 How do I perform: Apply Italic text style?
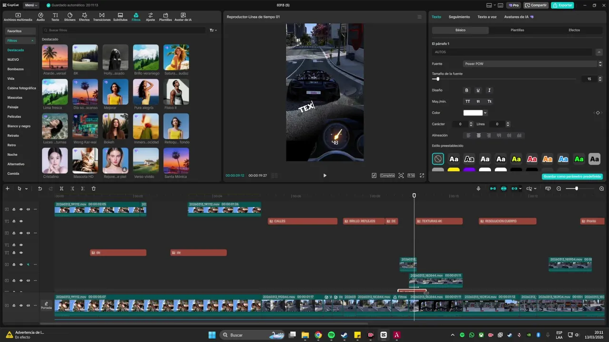pyautogui.click(x=489, y=90)
